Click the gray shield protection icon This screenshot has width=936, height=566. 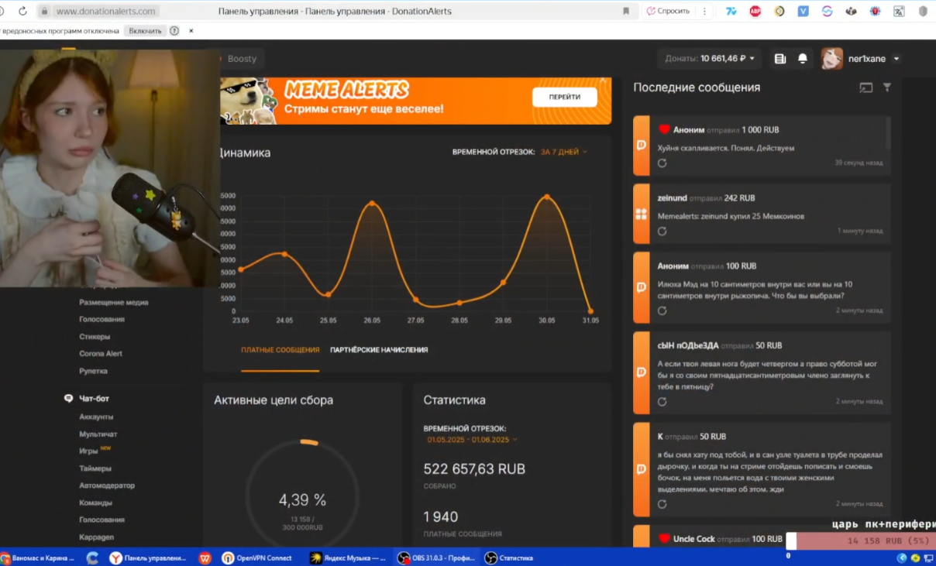click(x=923, y=12)
